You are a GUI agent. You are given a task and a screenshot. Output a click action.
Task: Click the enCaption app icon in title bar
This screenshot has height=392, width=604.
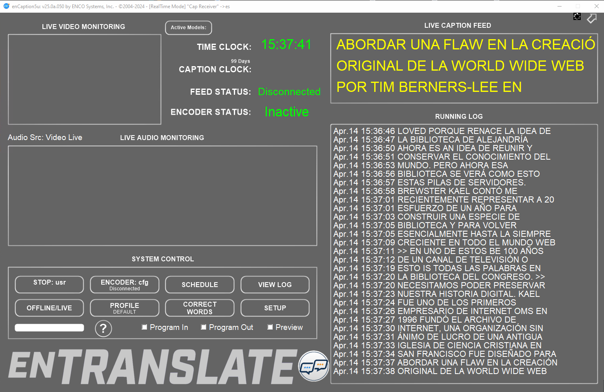pos(6,6)
